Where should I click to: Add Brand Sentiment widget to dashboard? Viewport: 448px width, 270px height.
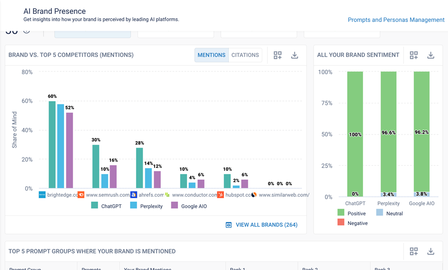414,55
